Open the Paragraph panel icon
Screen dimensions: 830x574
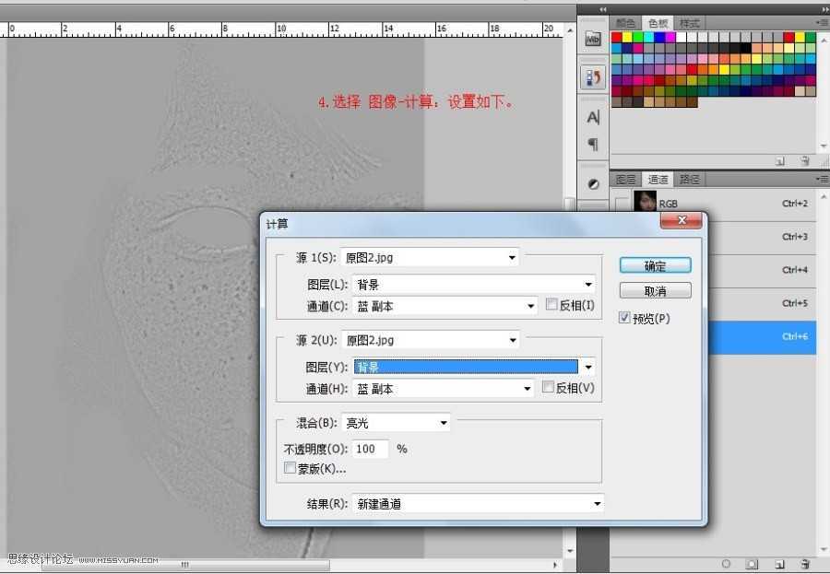[x=592, y=144]
